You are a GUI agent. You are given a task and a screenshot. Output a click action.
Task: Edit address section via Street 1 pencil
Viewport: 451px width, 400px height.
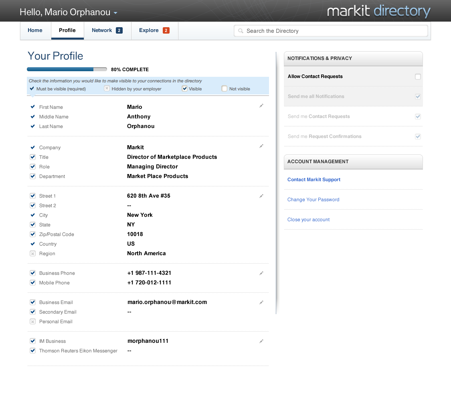(261, 196)
